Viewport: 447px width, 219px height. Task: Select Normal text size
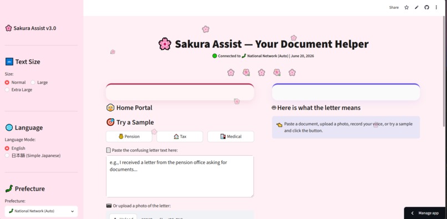pyautogui.click(x=16, y=83)
